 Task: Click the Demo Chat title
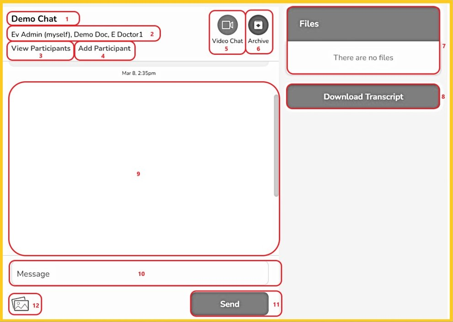(34, 19)
